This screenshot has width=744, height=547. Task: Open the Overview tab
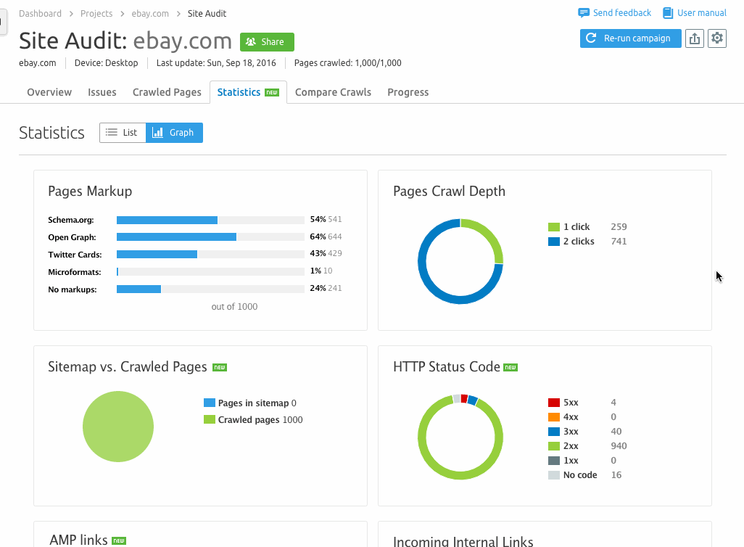(49, 92)
